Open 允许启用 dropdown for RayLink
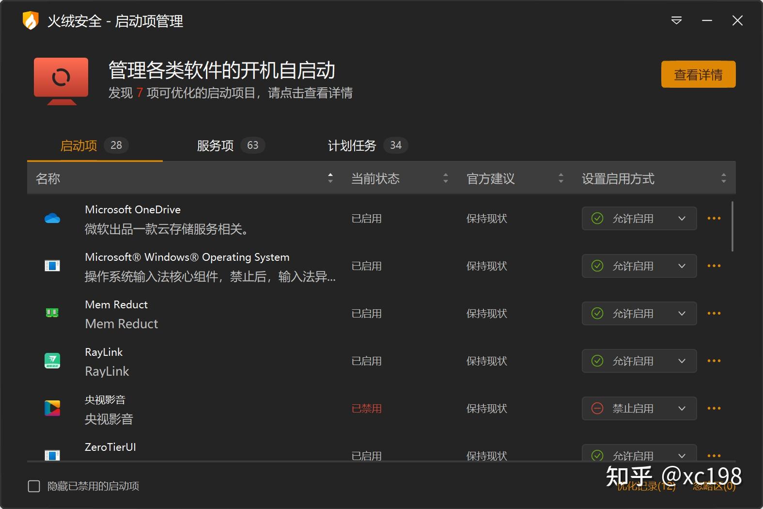This screenshot has height=509, width=763. click(x=639, y=361)
